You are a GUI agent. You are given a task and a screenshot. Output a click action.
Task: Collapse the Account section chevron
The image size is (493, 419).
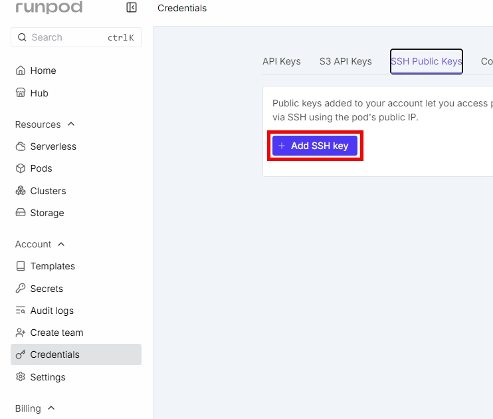point(61,244)
